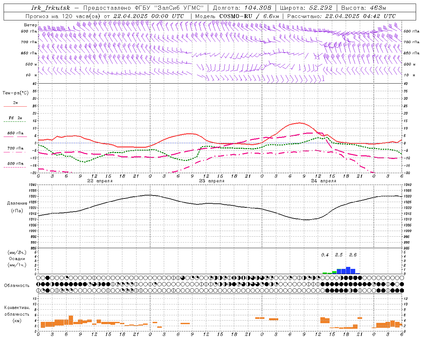Click the 'Осадки' precipitation label
Image resolution: width=421 pixels, height=337 pixels.
click(17, 259)
